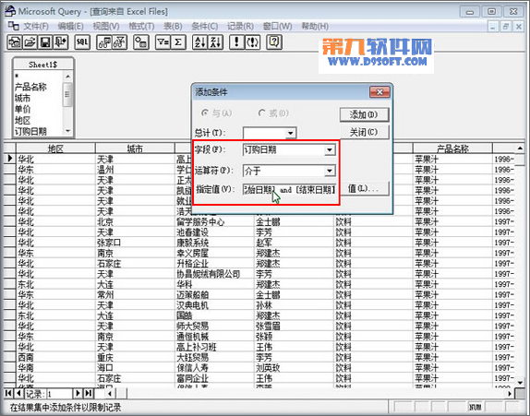Select 产品名称 in Sheet1$ field list
Viewport: 530px width, 416px height.
pyautogui.click(x=30, y=87)
